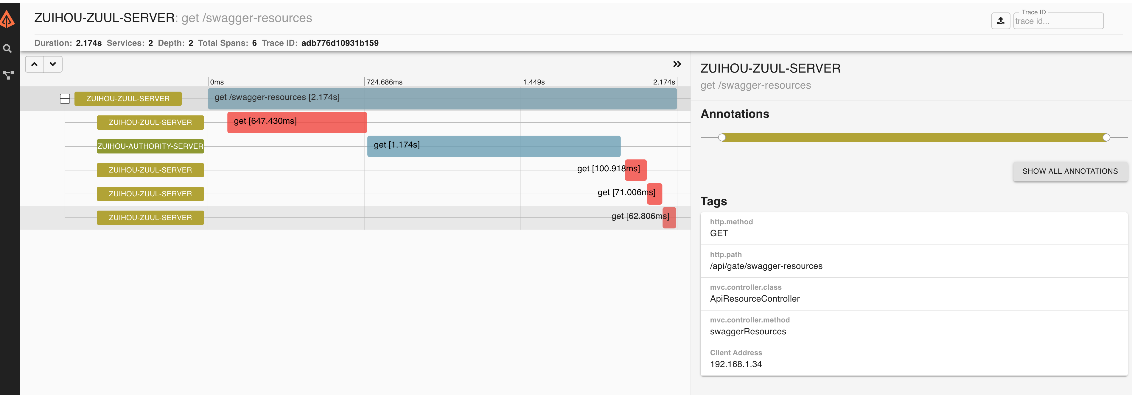The height and width of the screenshot is (395, 1132).
Task: Click the root ZUIHOU-ZUUL-SERVER service label
Action: 128,99
